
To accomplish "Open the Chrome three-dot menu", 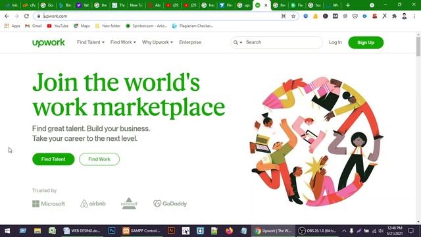I will pyautogui.click(x=414, y=16).
